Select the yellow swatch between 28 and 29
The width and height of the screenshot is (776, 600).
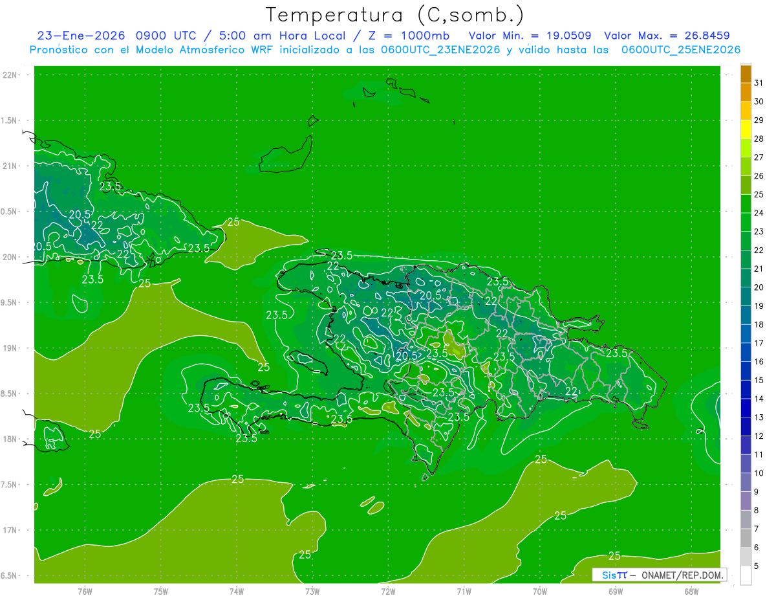pos(746,129)
